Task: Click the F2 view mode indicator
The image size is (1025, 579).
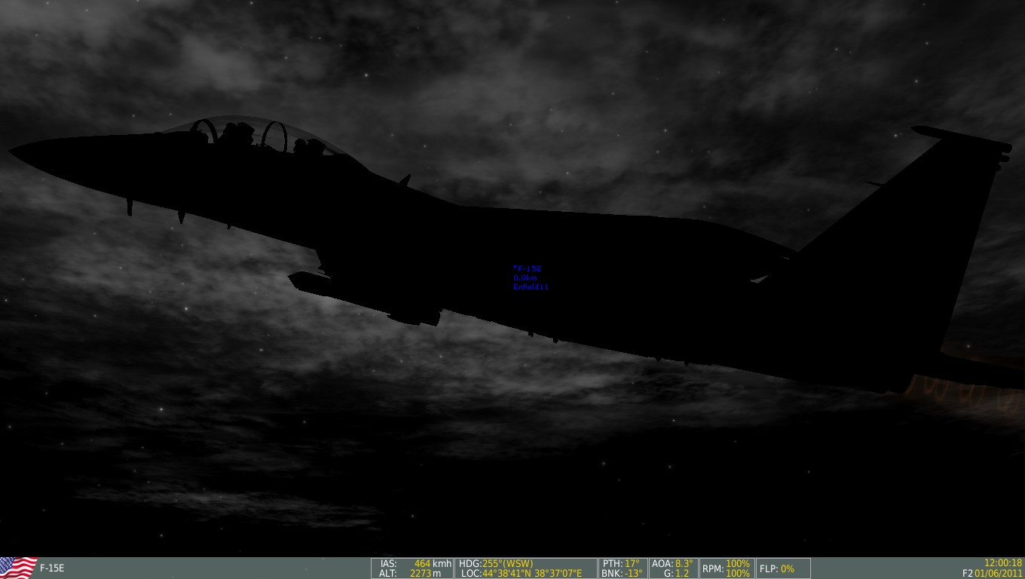Action: (967, 574)
